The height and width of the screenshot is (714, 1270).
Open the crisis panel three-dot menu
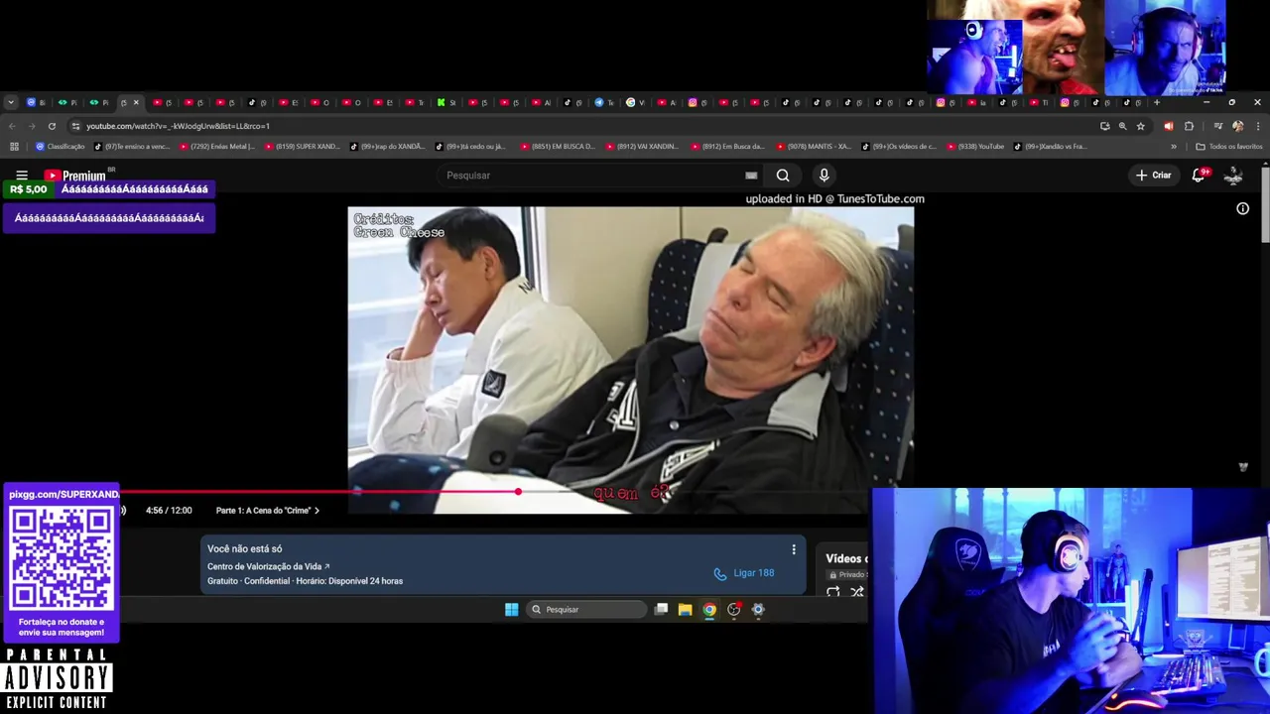point(793,549)
